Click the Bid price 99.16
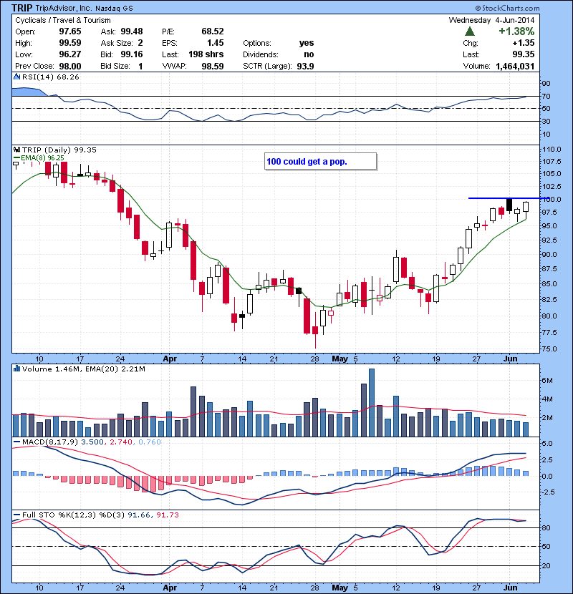 [132, 54]
